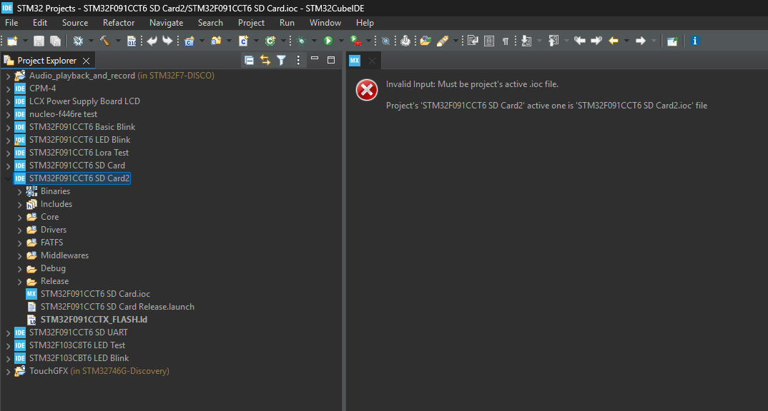This screenshot has width=768, height=411.
Task: Click the Save floppy disk icon
Action: (x=39, y=41)
